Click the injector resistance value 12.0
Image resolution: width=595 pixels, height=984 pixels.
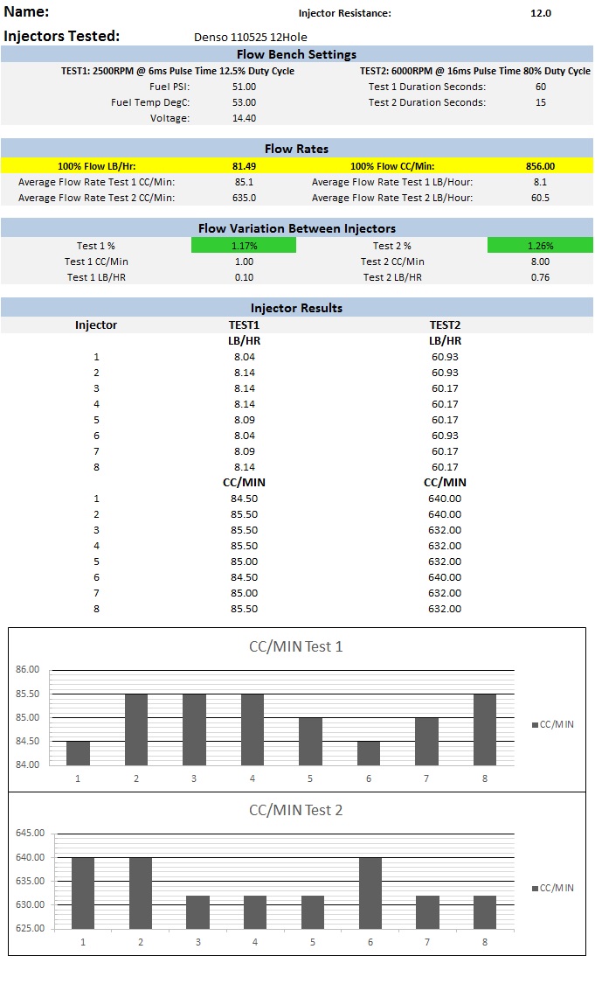tap(541, 13)
